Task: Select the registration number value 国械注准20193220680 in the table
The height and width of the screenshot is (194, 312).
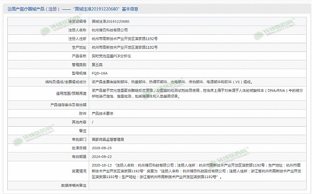Action: tap(110, 21)
